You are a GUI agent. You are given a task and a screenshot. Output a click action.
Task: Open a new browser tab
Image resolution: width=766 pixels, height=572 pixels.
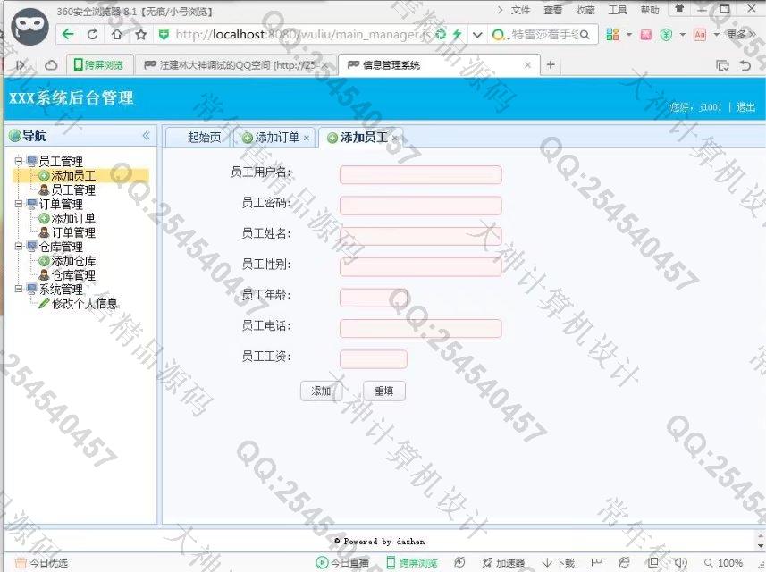551,64
